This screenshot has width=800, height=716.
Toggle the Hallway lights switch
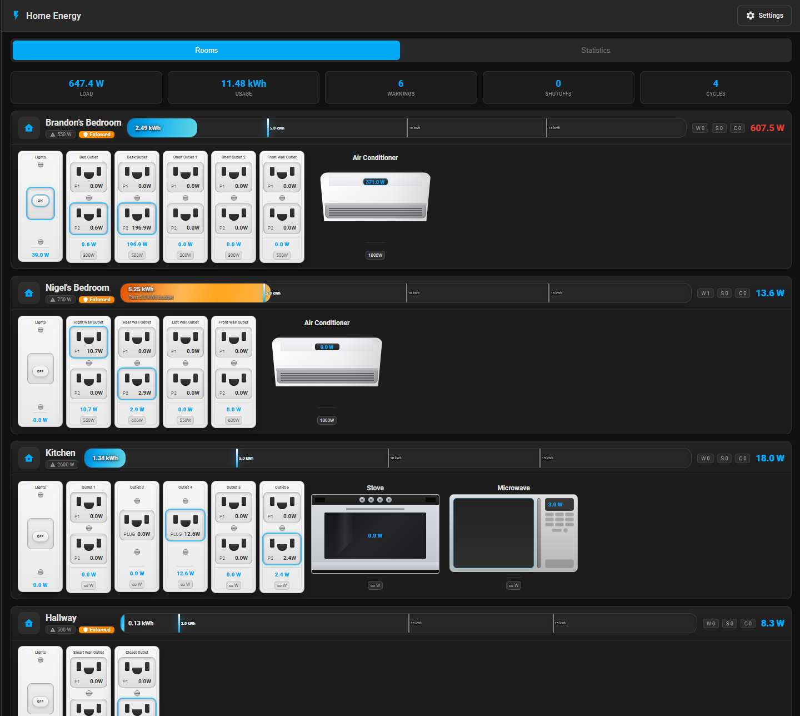41,699
